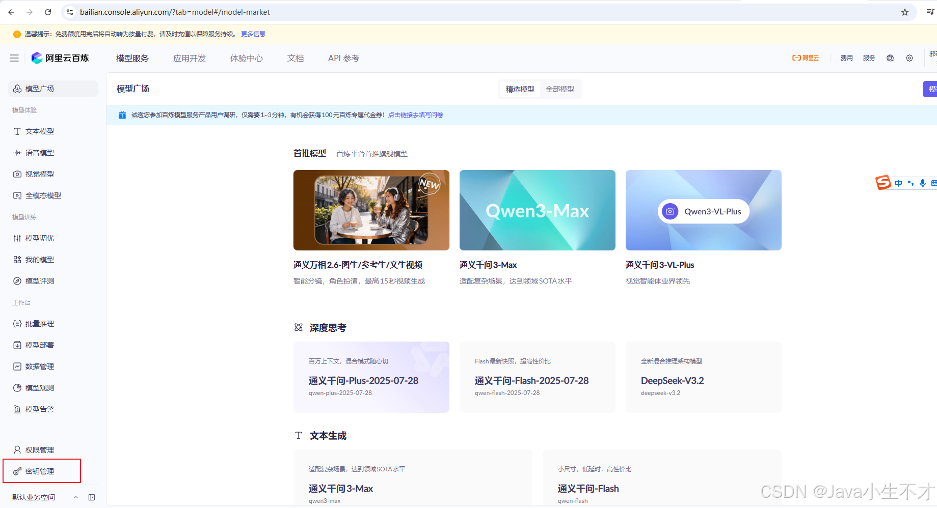The height and width of the screenshot is (508, 937).
Task: Open the 通义千问-Flash-2025-07-28 card
Action: pos(538,377)
